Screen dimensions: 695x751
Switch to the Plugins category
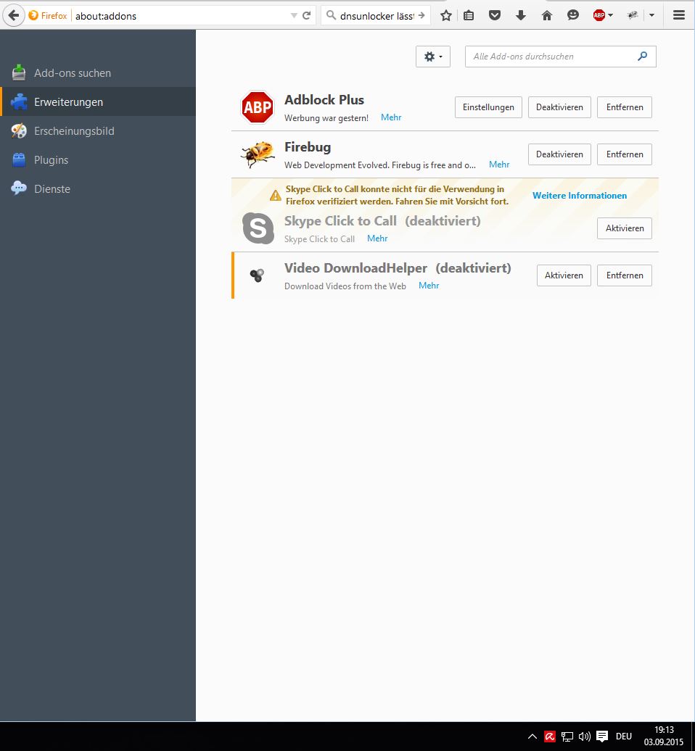click(x=98, y=159)
